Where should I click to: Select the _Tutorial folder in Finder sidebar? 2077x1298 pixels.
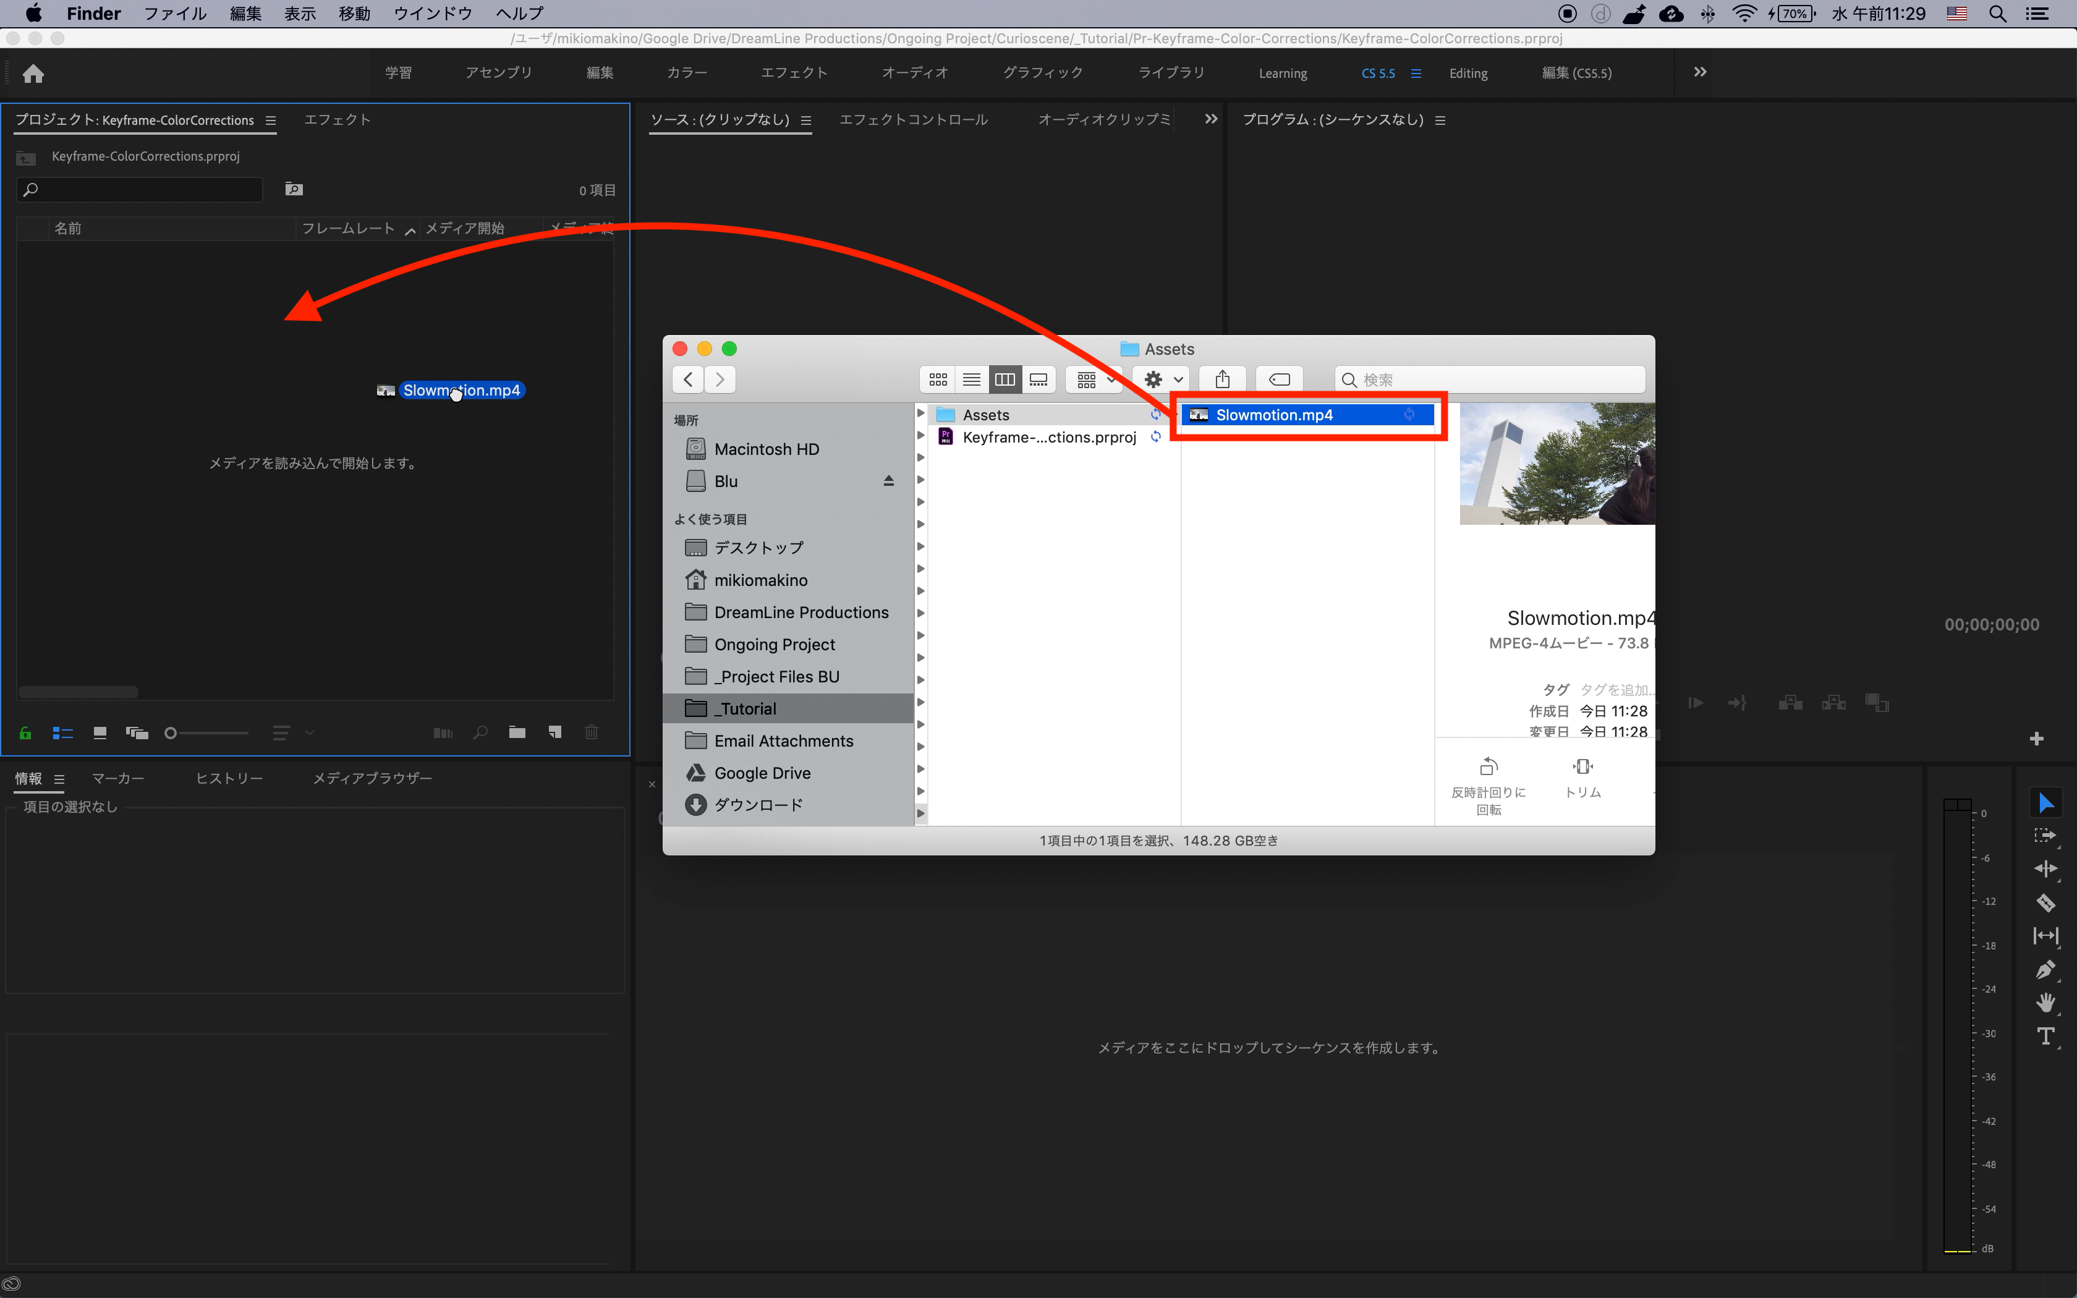click(746, 707)
